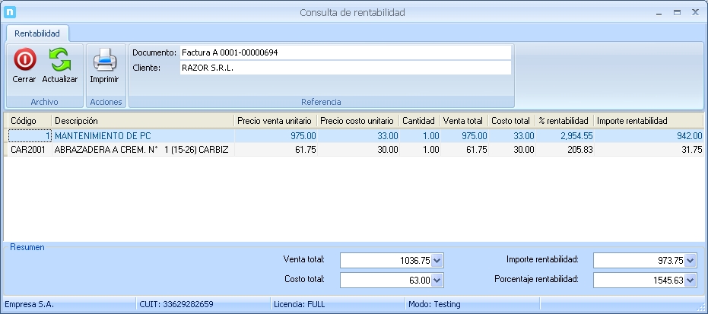Select the Rentabilidad ribbon tab
Screen dimensions: 708x314
click(37, 33)
